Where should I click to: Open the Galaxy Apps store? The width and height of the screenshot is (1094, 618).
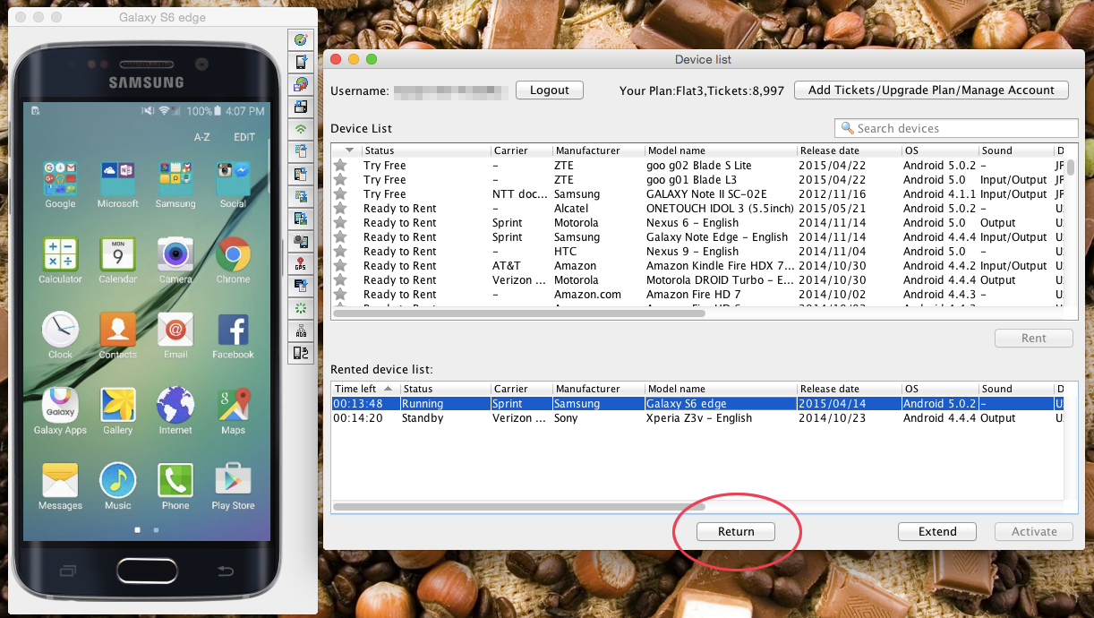[x=60, y=411]
